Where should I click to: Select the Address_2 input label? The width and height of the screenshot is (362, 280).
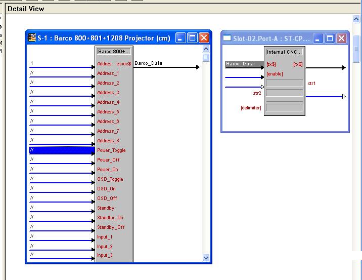108,83
